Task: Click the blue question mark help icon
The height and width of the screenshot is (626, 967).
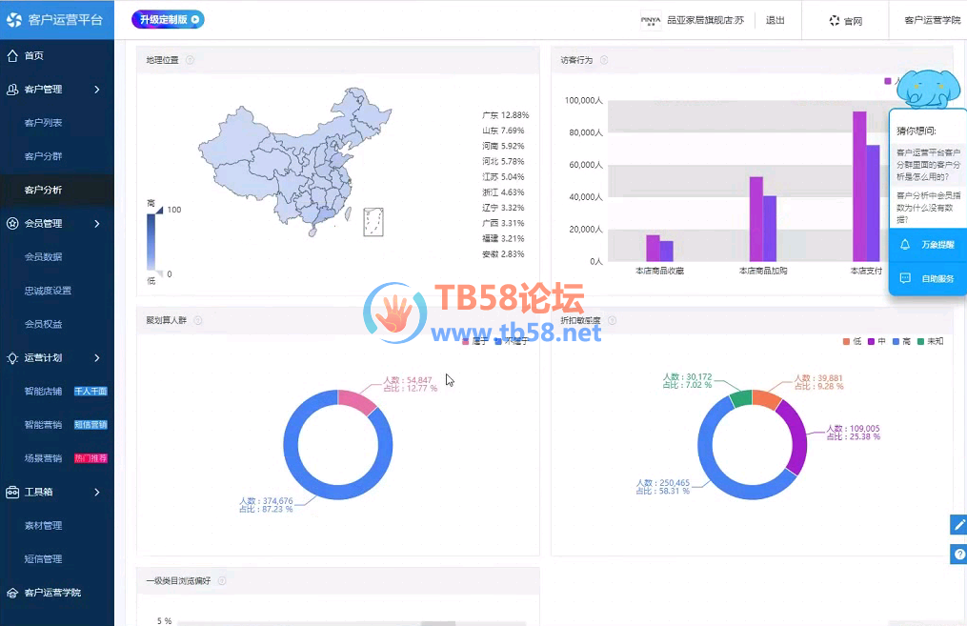Action: tap(958, 555)
